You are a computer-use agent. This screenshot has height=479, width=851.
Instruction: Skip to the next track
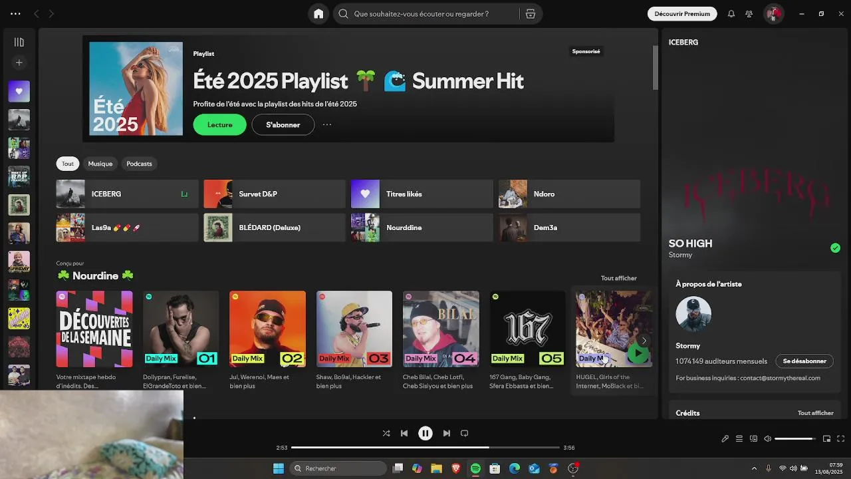pos(447,433)
